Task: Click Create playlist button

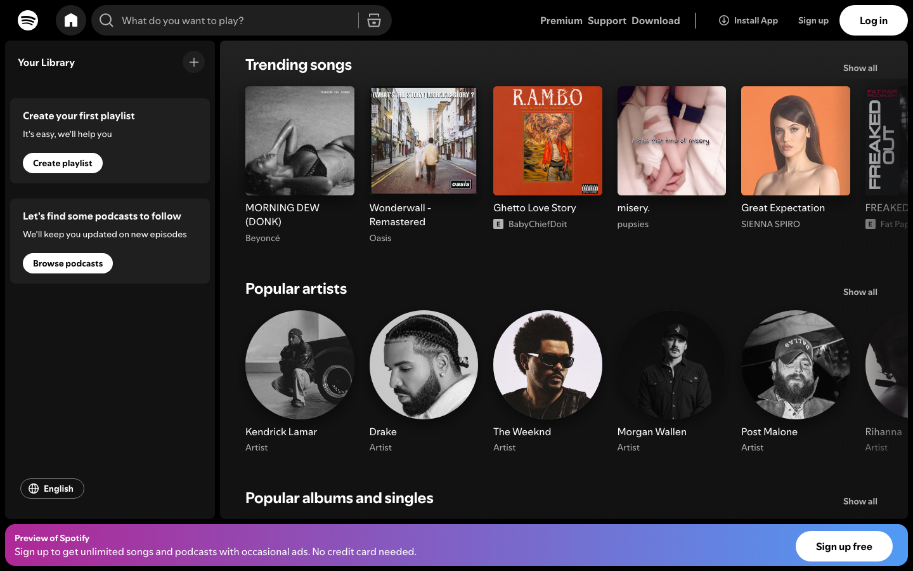Action: pos(63,163)
